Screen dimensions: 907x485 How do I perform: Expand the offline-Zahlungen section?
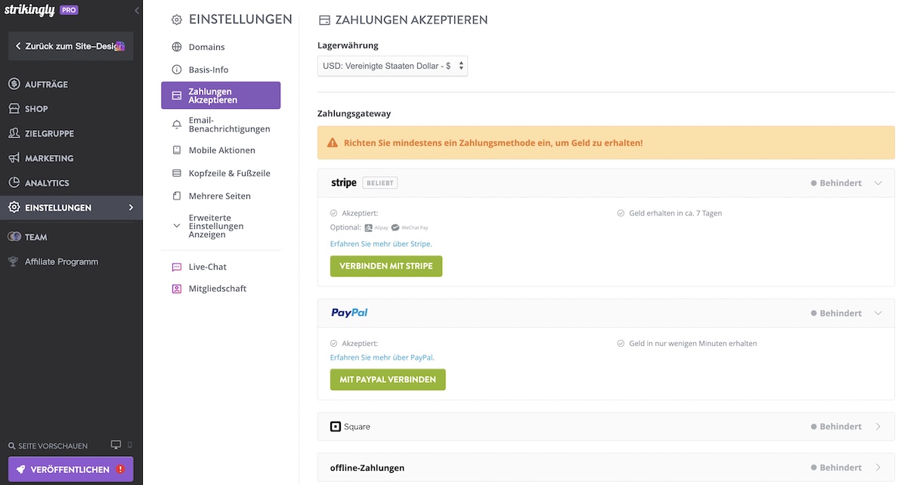pos(878,468)
